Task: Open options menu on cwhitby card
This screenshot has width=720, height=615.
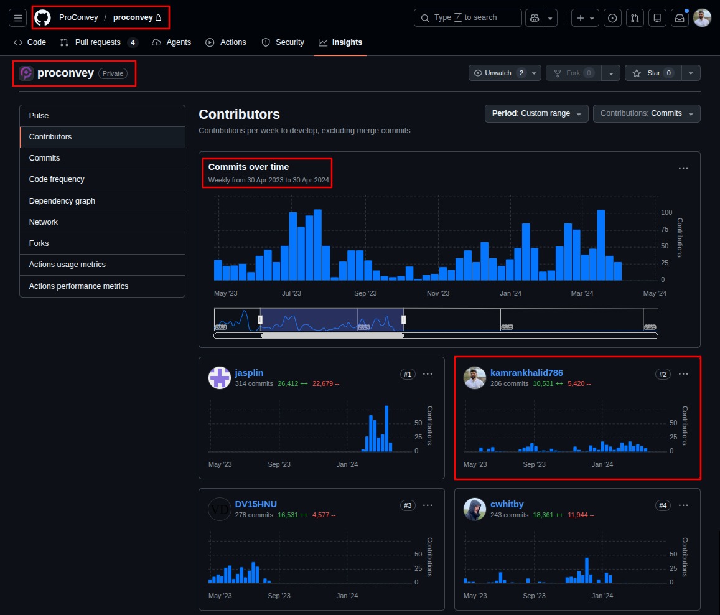Action: [683, 505]
